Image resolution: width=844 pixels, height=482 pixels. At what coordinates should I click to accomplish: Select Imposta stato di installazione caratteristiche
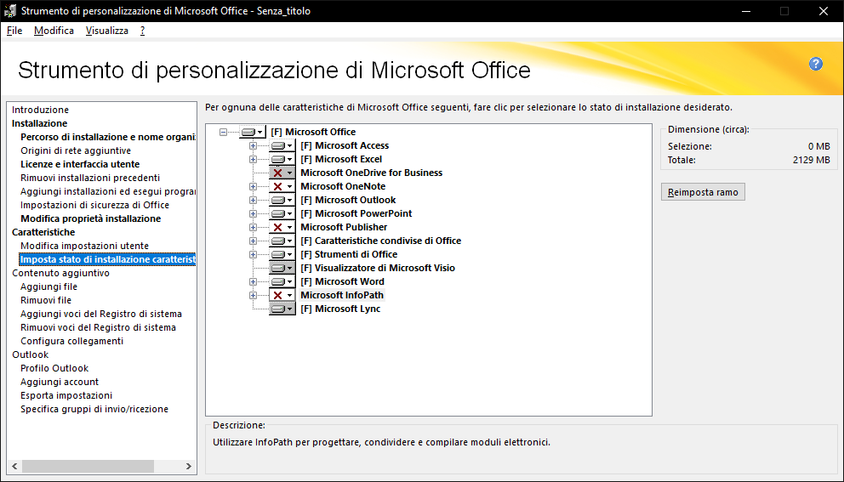point(108,259)
